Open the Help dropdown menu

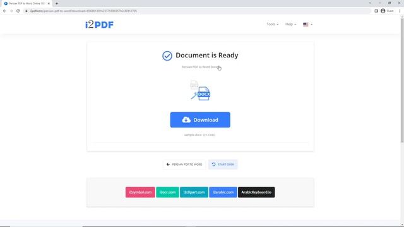[x=290, y=24]
